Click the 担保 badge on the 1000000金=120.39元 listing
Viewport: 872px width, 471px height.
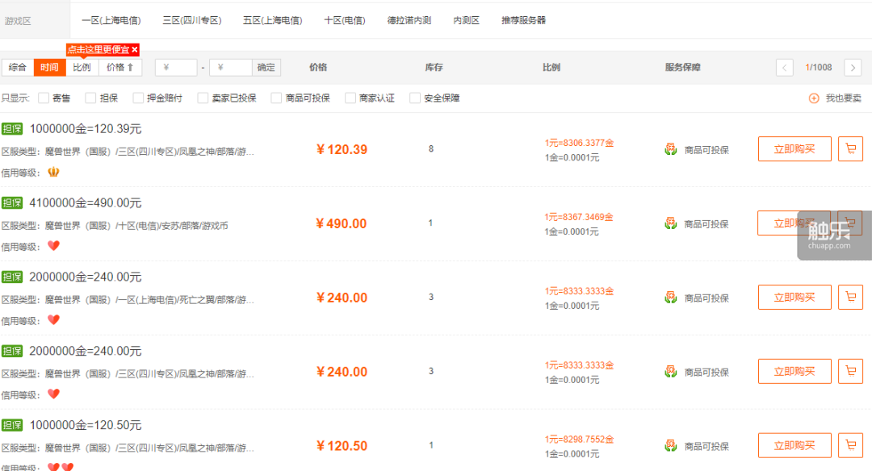pos(11,129)
